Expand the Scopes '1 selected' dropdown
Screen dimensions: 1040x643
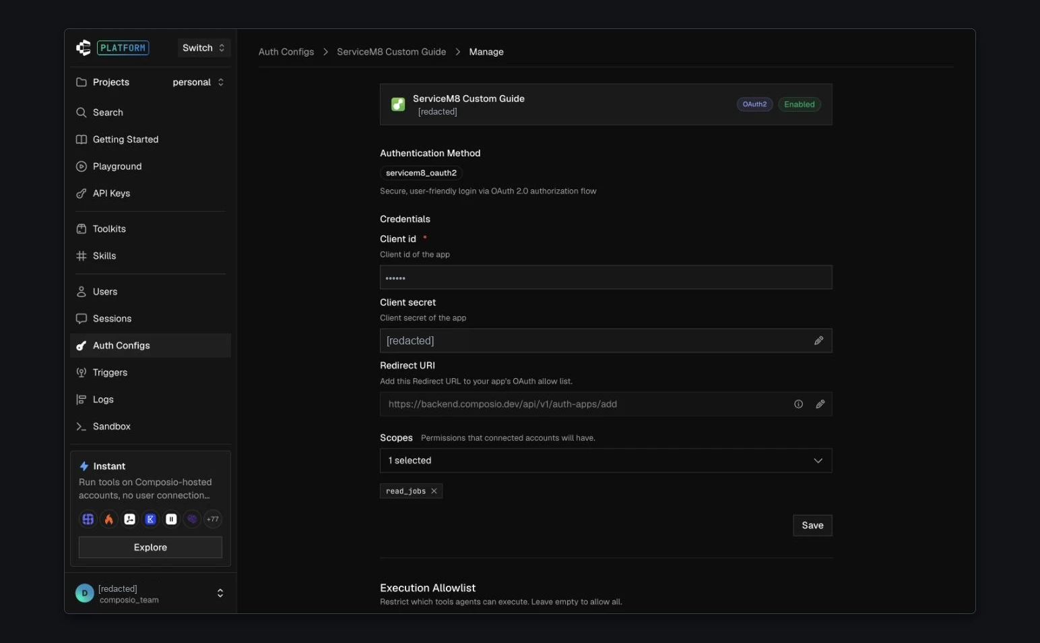point(606,461)
